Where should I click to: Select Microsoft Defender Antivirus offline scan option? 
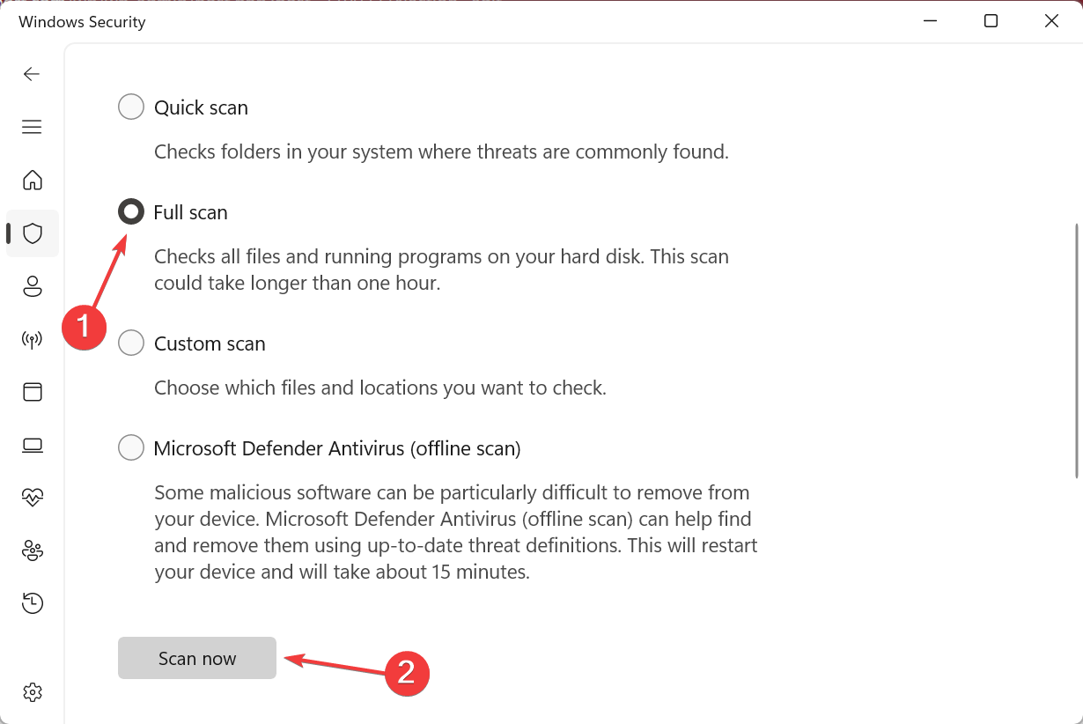[130, 448]
